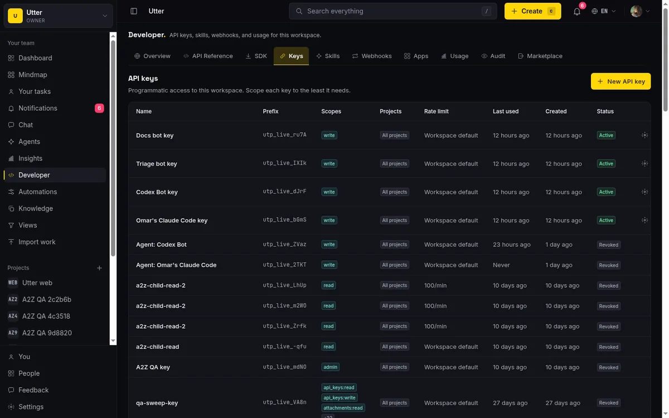Switch to the Marketplace tab

(x=540, y=56)
